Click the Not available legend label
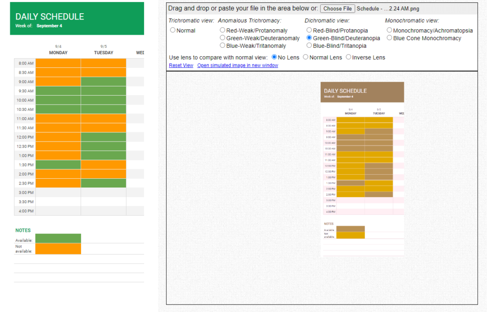The width and height of the screenshot is (500, 312). [23, 249]
